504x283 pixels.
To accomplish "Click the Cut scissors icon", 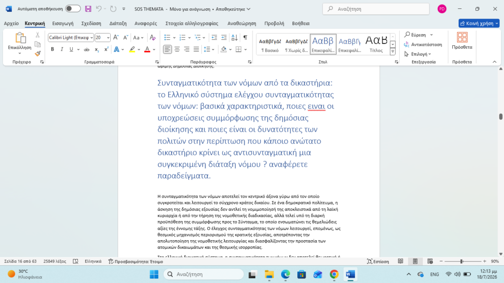I will 37,35.
